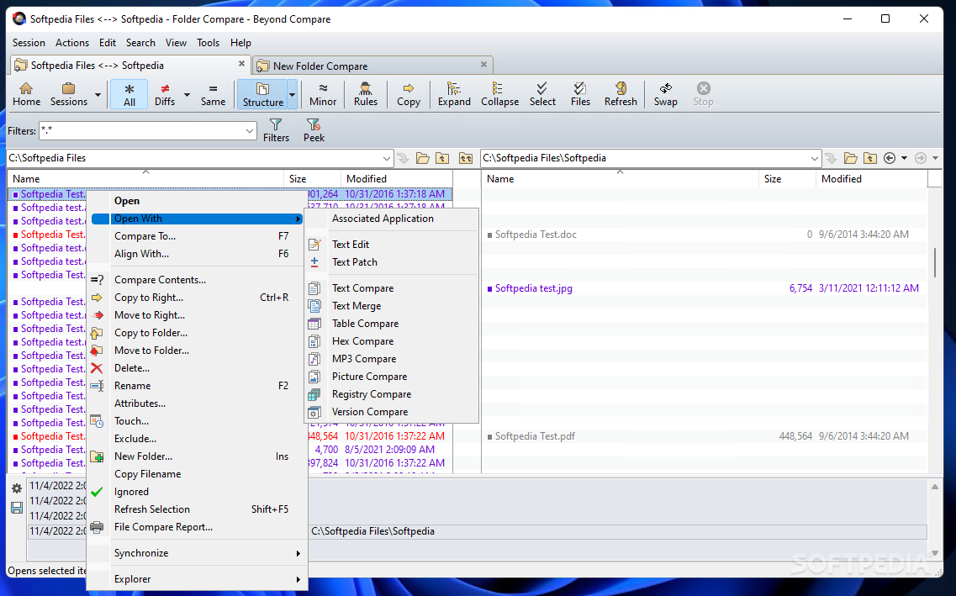Choose Registry Compare from submenu
Screen dimensions: 956x596
392,394
